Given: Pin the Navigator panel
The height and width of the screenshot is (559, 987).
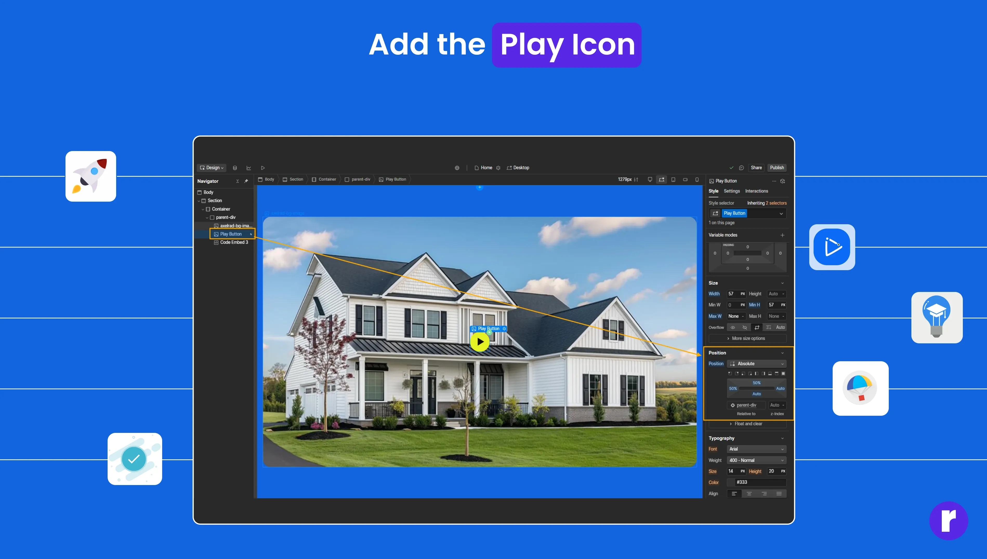Looking at the screenshot, I should point(246,181).
